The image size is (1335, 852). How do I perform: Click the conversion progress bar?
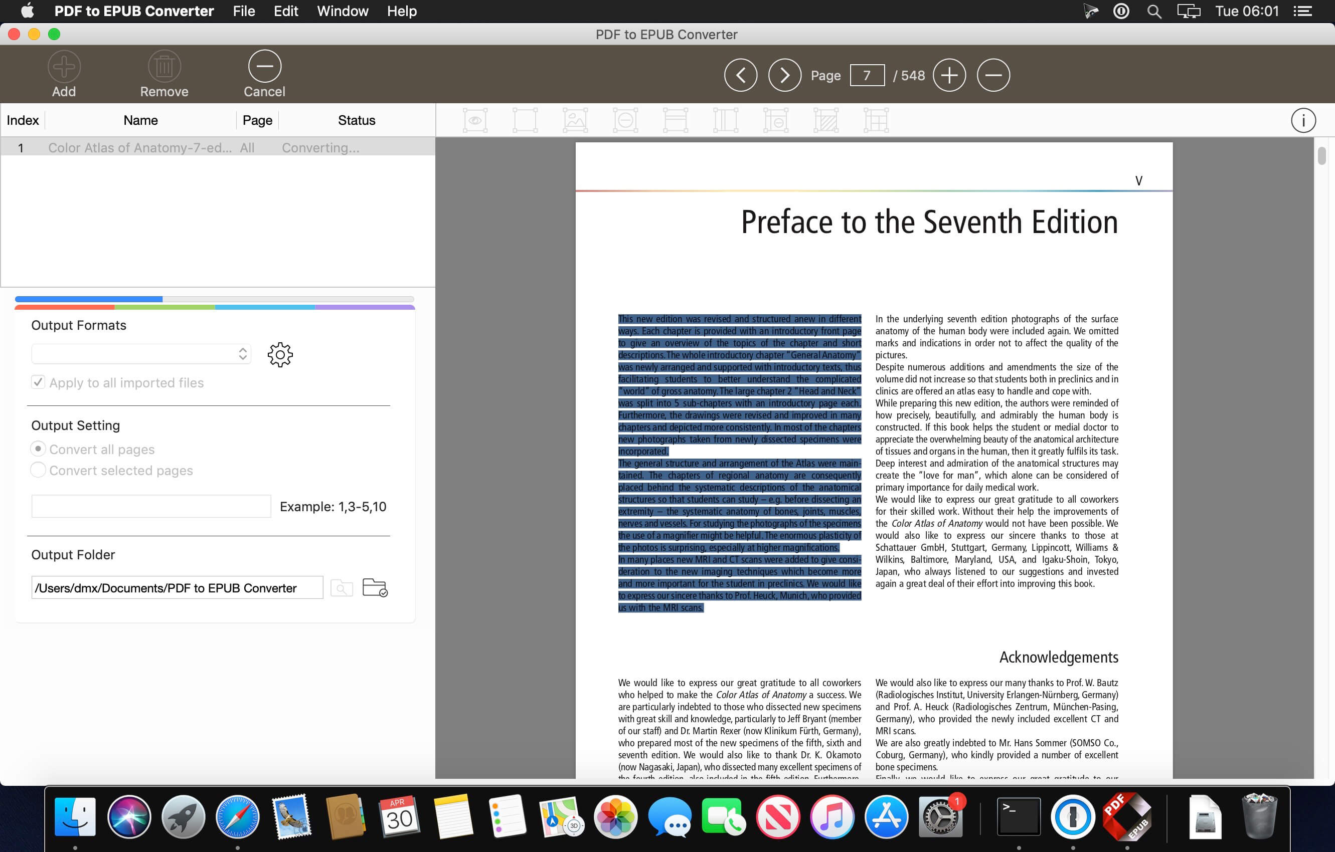pyautogui.click(x=215, y=299)
